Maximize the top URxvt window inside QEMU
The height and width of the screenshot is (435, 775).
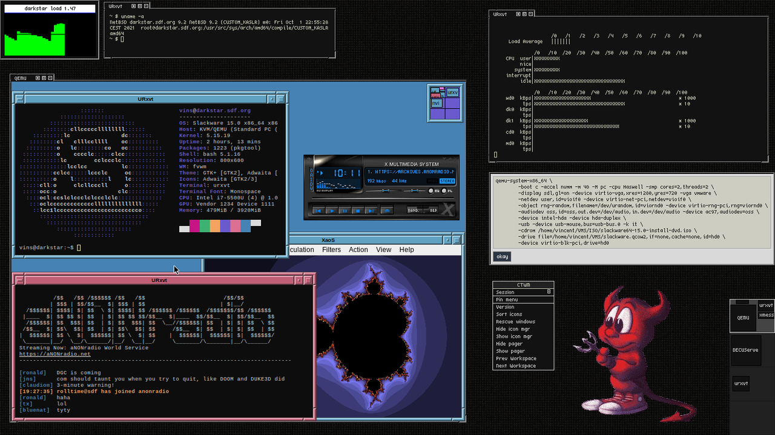click(281, 98)
